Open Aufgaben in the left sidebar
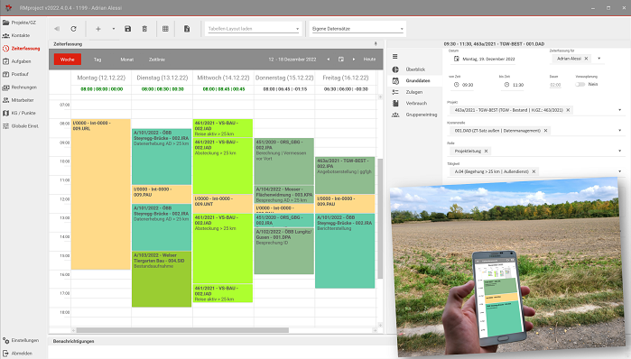Viewport: 631px width, 359px height. [21, 61]
